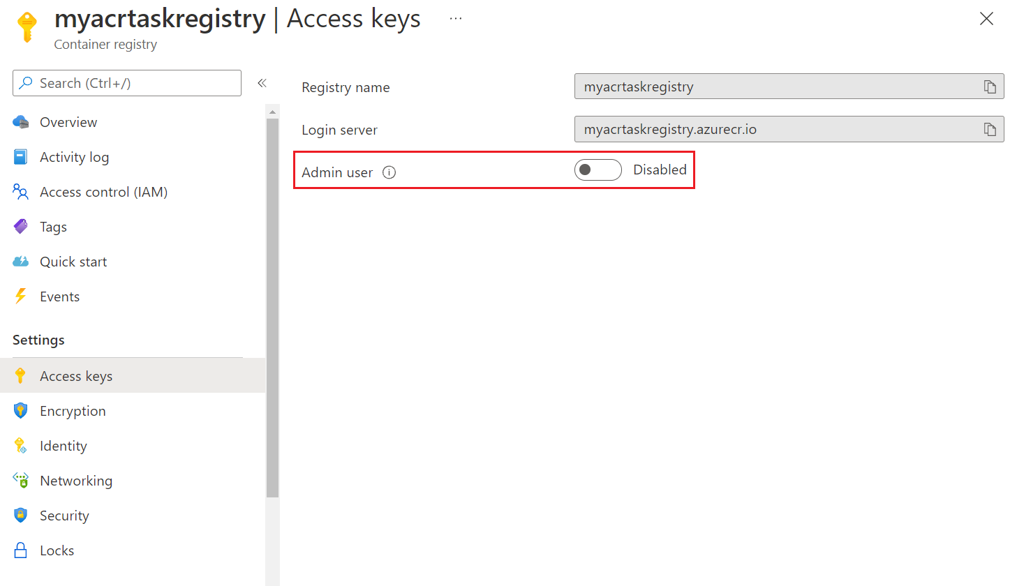Navigate to Quick start
This screenshot has height=586, width=1017.
tap(73, 262)
